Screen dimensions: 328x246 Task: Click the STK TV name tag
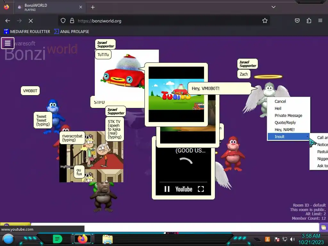pyautogui.click(x=114, y=129)
